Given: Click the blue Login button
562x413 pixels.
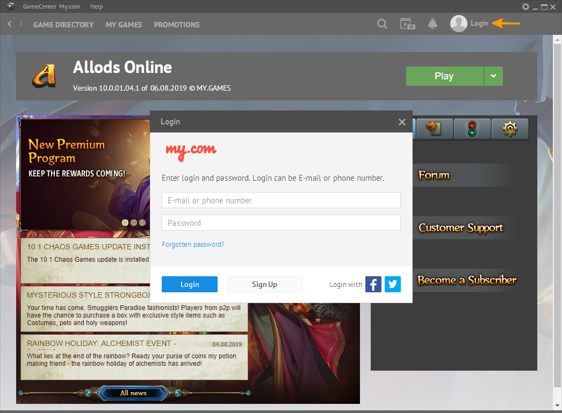Looking at the screenshot, I should click(x=190, y=284).
